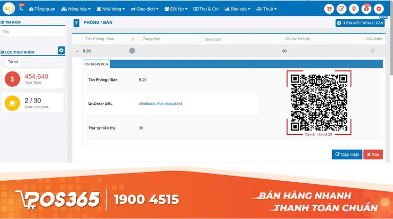This screenshot has width=393, height=219.
Task: Click the red Xóa button
Action: click(x=373, y=155)
